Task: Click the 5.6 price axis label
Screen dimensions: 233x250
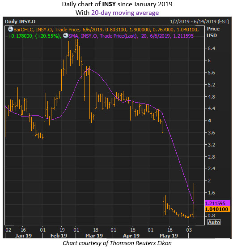Action: coord(212,73)
